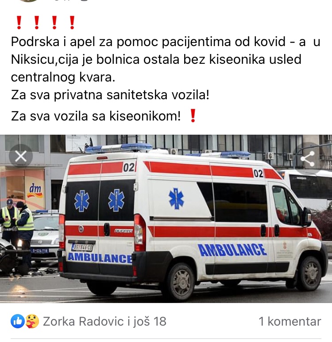Viewport: 332px width, 342px height.
Task: Tap the dm store sign in the photo
Action: point(35,190)
